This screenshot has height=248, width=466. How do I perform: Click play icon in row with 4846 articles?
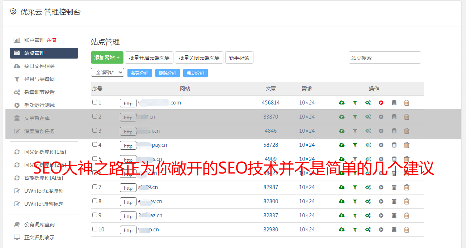tap(381, 131)
